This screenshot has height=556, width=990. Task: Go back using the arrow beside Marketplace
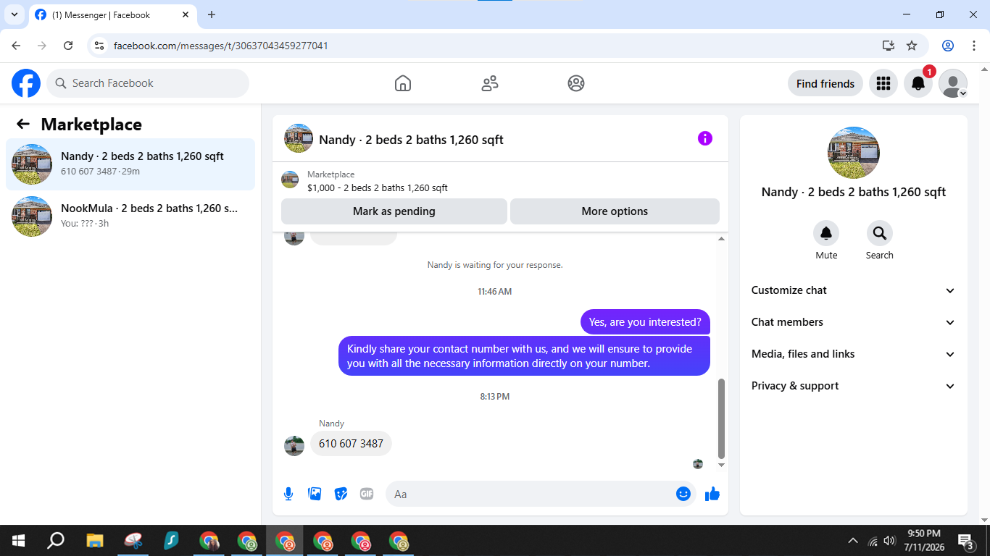tap(23, 124)
